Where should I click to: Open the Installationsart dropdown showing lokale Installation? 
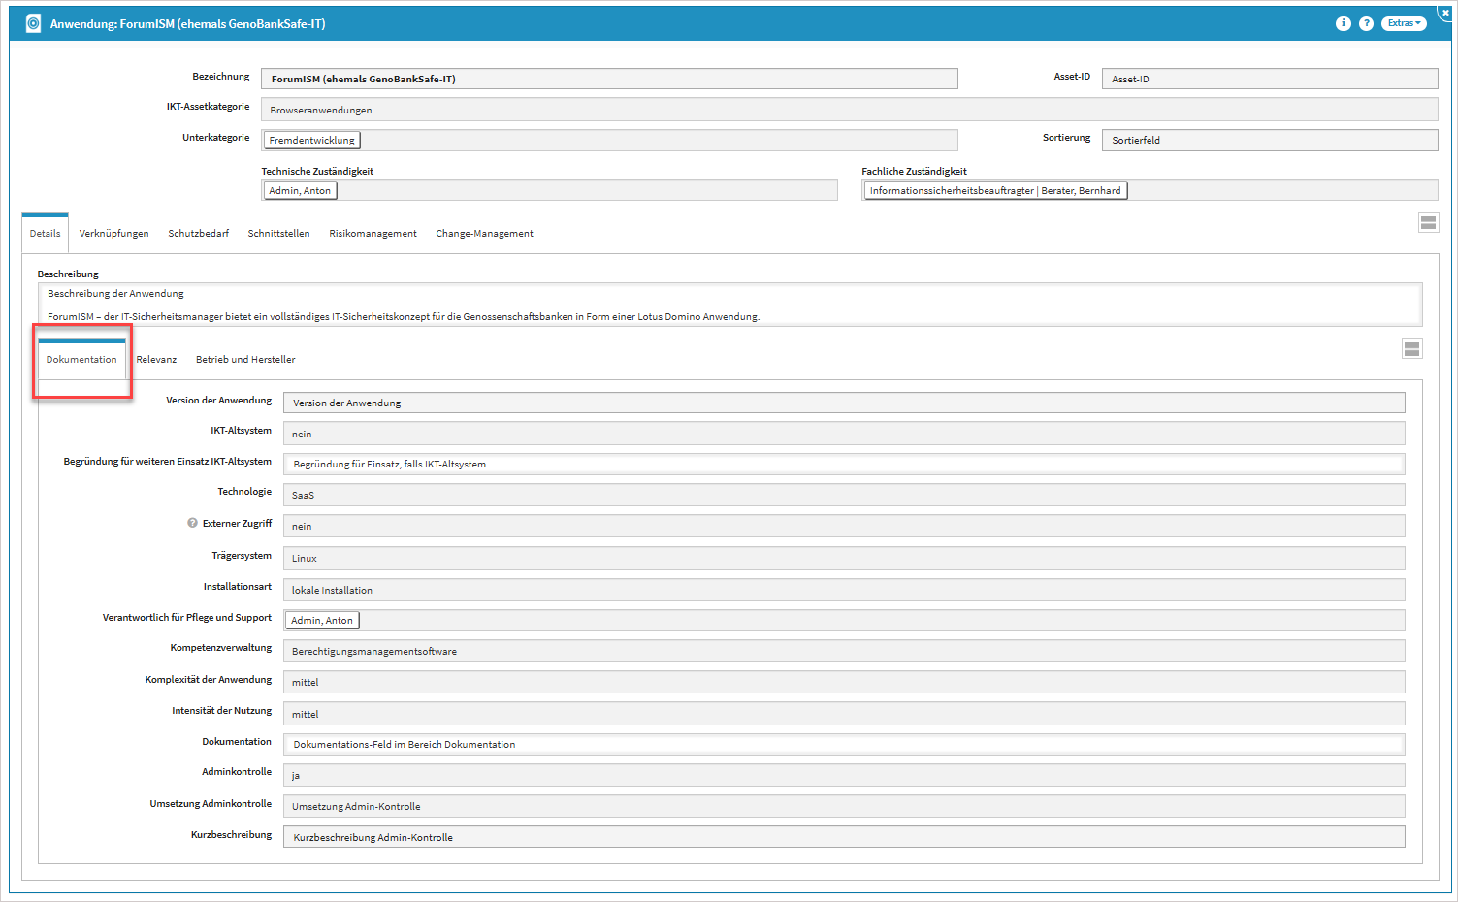point(844,590)
